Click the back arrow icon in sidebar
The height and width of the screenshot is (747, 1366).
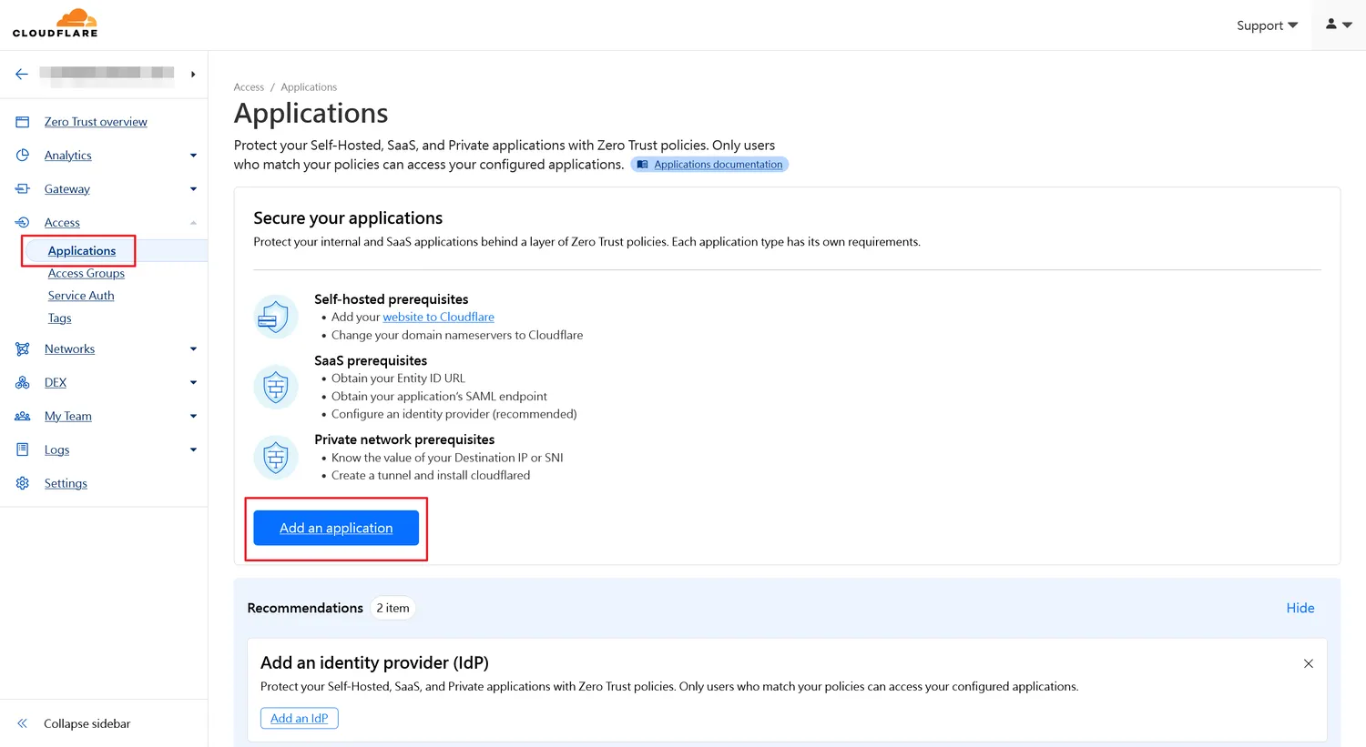pyautogui.click(x=22, y=74)
